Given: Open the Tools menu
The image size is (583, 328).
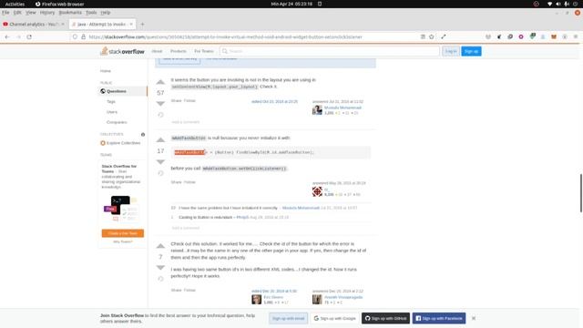Looking at the screenshot, I should point(91,12).
